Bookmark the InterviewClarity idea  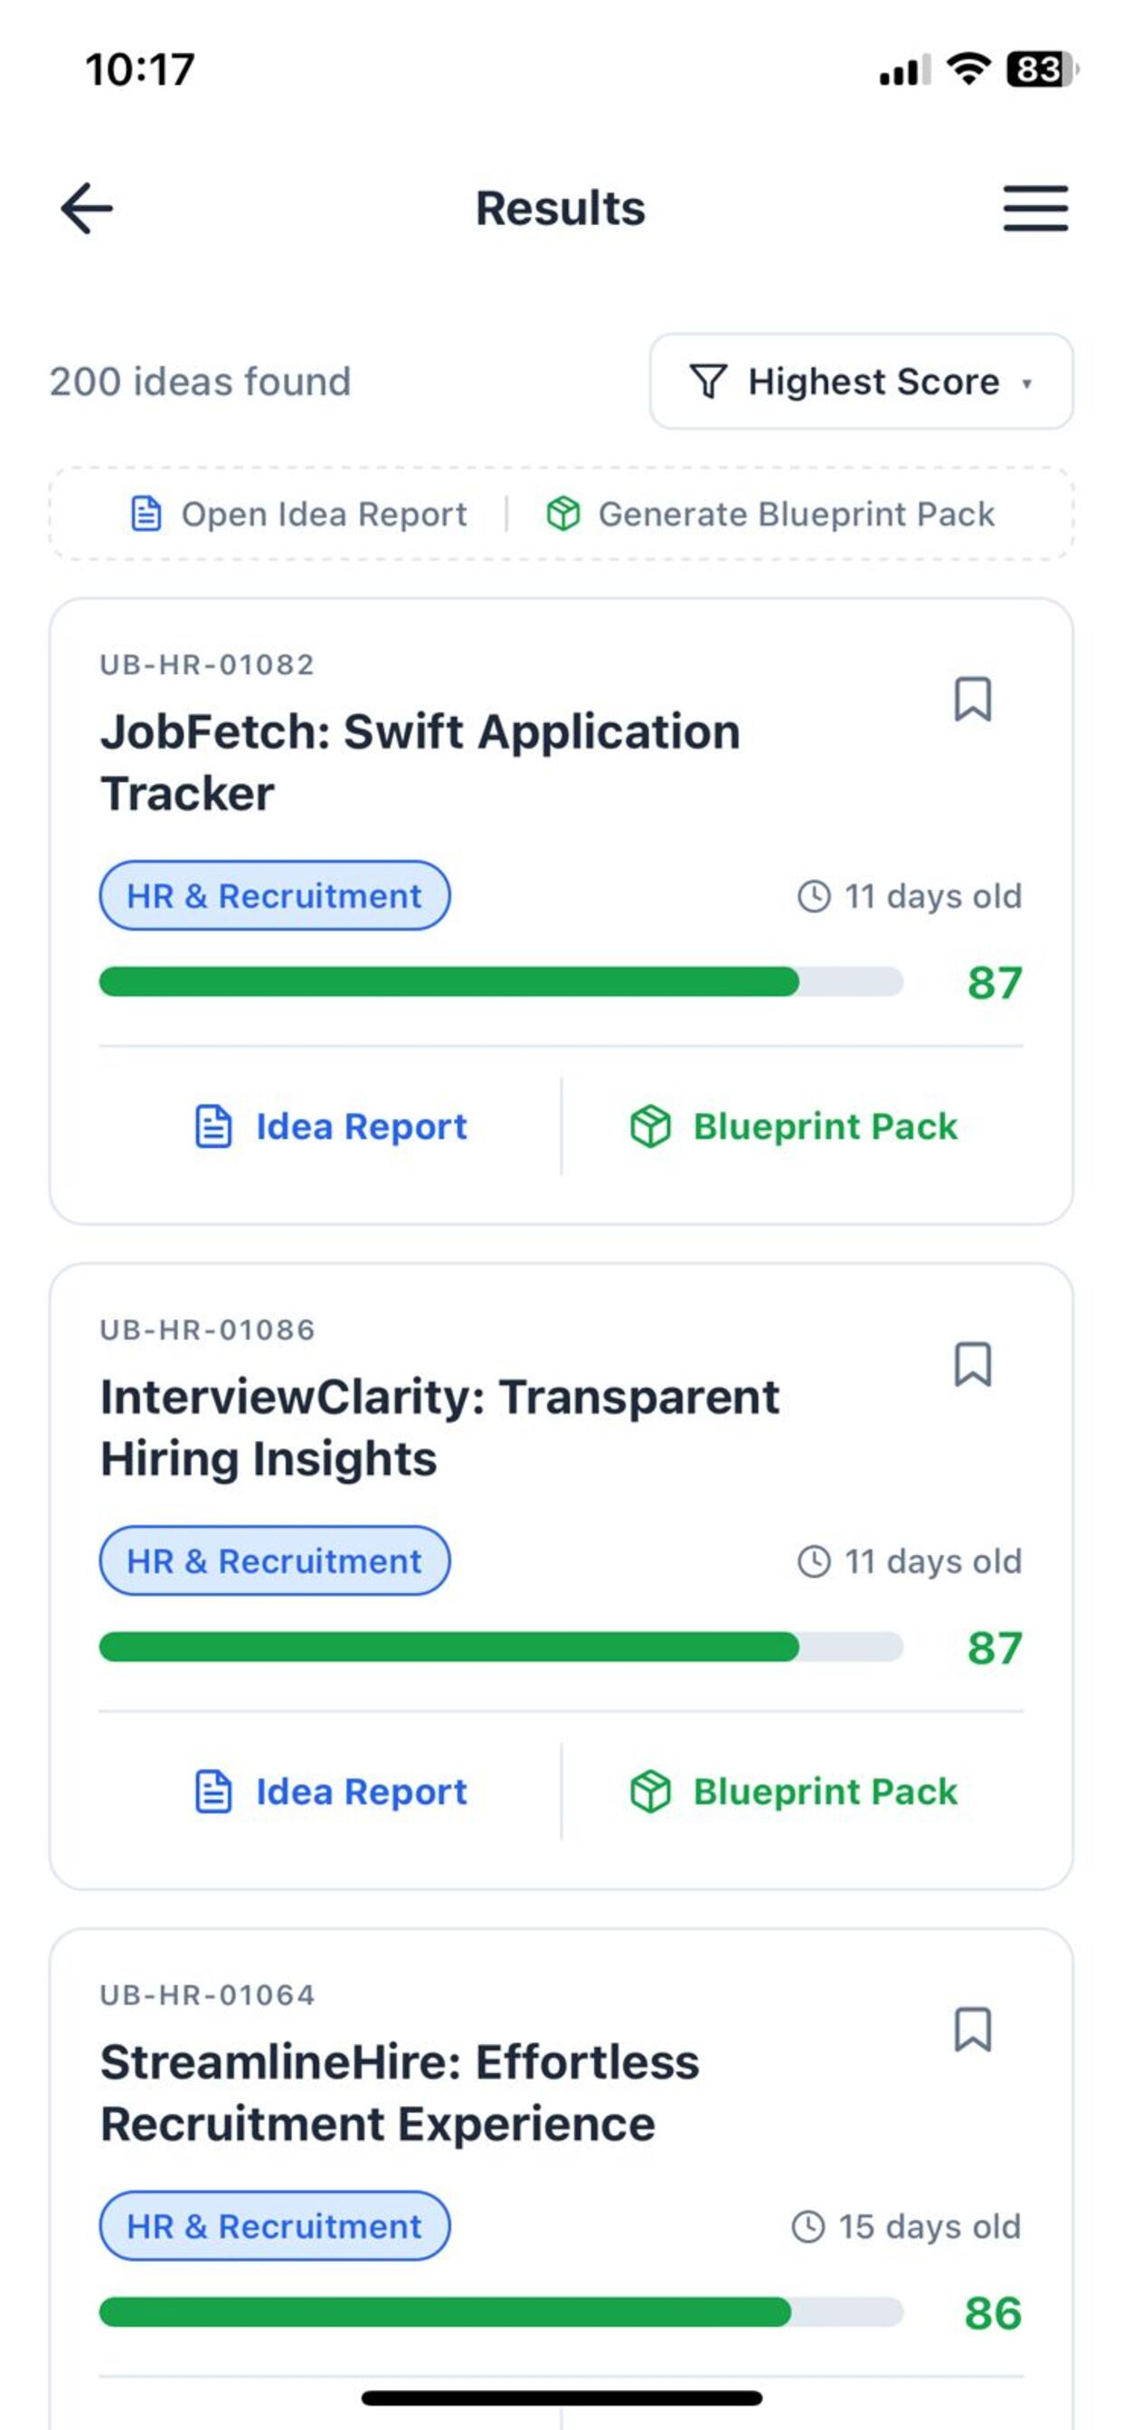click(x=972, y=1364)
